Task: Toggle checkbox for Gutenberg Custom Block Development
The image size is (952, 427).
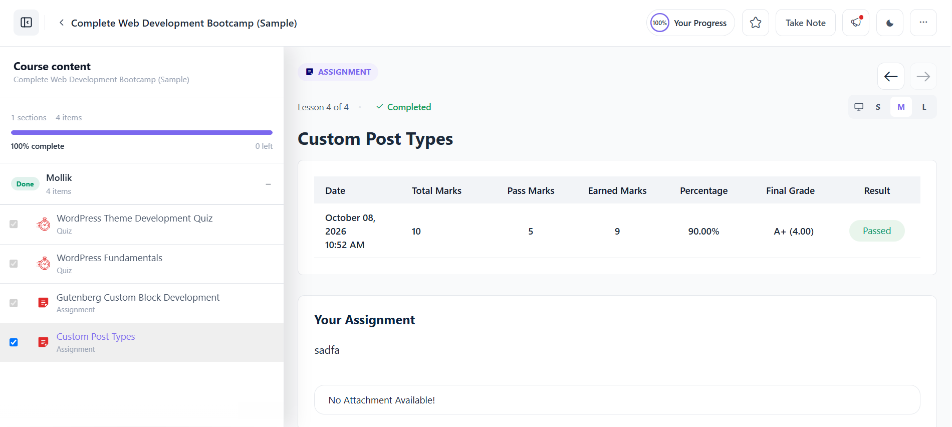Action: (14, 303)
